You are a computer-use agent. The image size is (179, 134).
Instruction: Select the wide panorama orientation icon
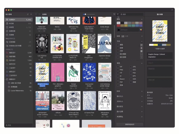click(x=141, y=54)
